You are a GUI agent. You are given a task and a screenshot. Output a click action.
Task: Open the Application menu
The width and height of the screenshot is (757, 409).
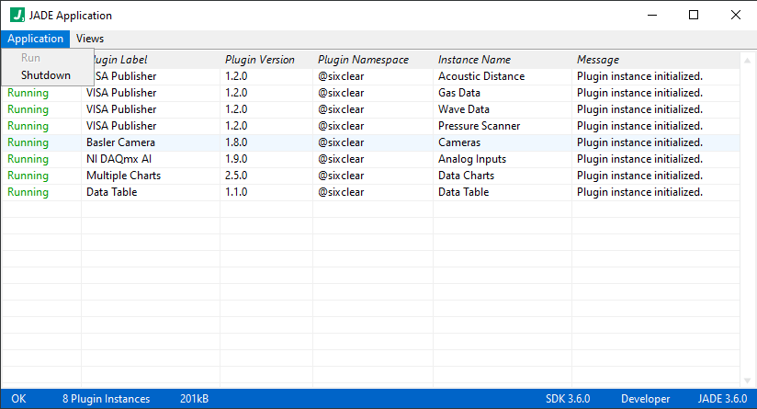(x=35, y=39)
